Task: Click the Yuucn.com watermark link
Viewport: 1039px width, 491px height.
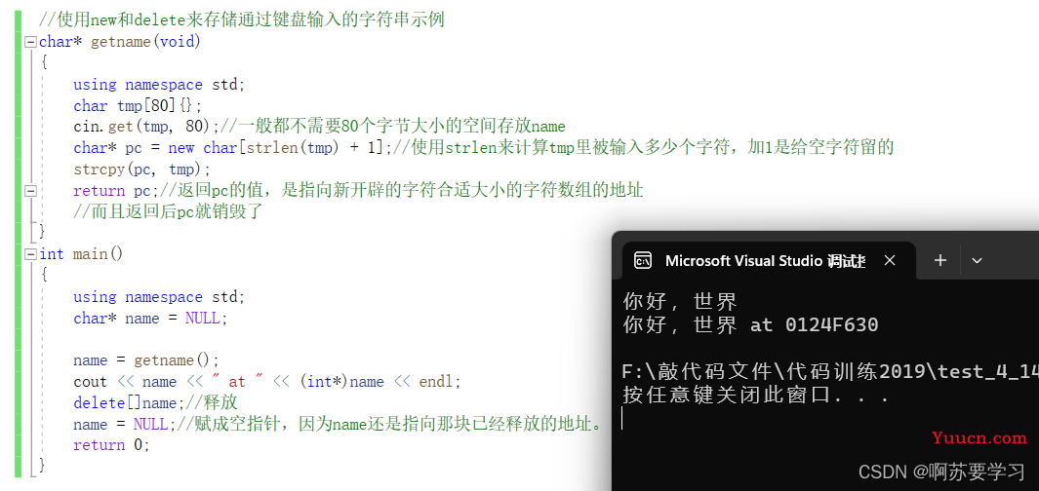Action: click(x=979, y=437)
